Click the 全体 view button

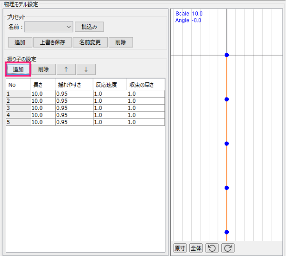click(x=196, y=248)
